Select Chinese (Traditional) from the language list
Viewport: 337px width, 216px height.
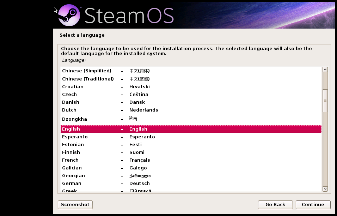[x=106, y=78]
